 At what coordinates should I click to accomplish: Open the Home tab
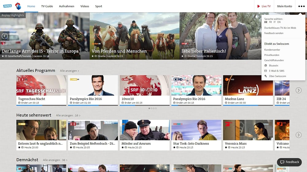pyautogui.click(x=31, y=6)
